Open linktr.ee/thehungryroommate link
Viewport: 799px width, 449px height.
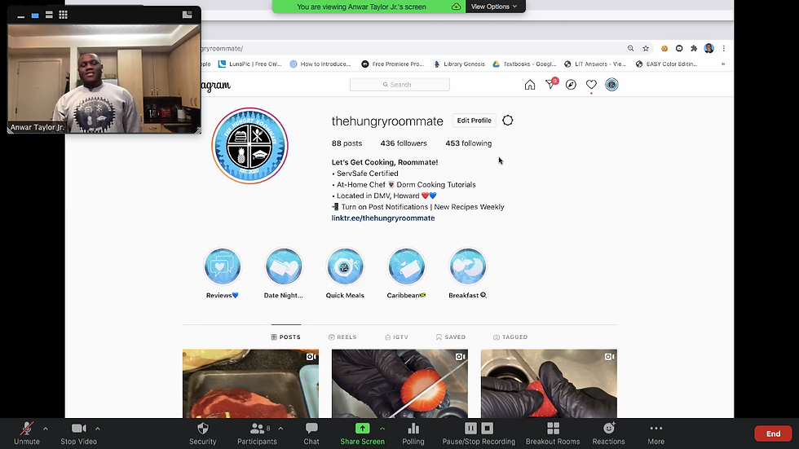coord(383,218)
